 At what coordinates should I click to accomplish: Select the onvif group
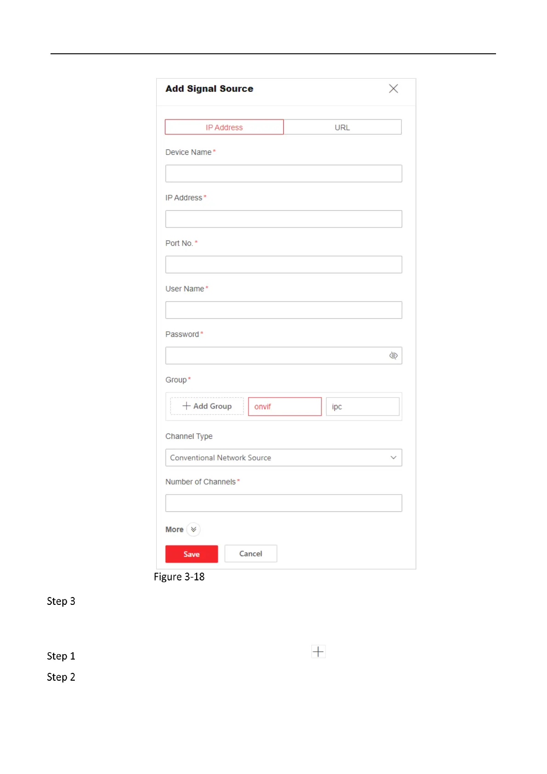point(285,406)
